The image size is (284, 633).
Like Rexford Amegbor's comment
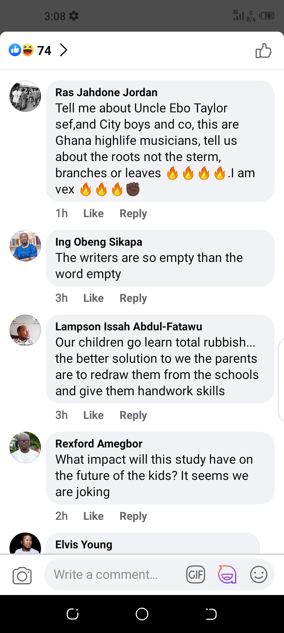point(93,516)
